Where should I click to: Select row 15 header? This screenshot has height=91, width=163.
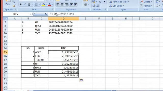5,52
